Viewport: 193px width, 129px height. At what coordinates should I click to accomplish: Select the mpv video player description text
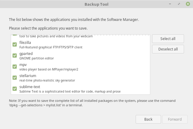coord(45,69)
